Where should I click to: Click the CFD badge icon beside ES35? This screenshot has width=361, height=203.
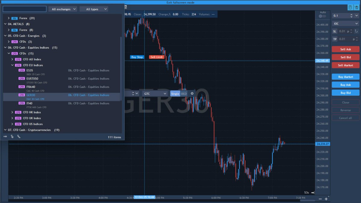(x=22, y=70)
